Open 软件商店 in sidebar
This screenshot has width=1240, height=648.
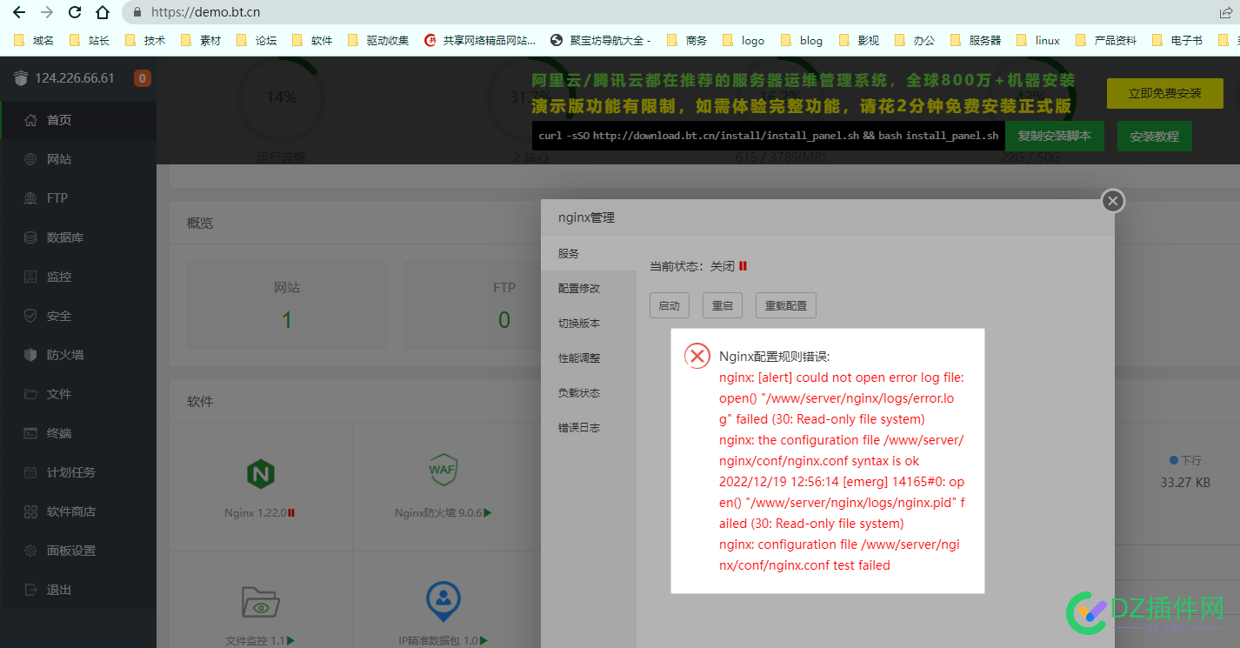pos(78,511)
